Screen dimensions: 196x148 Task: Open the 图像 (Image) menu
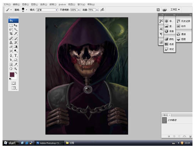pos(26,4)
